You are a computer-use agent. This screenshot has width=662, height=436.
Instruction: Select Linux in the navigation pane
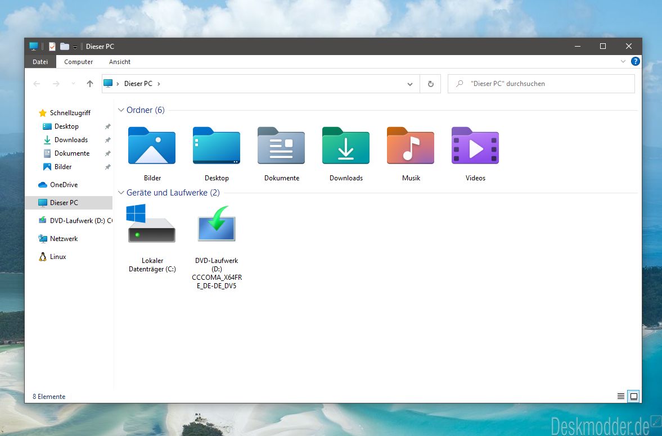tap(58, 256)
